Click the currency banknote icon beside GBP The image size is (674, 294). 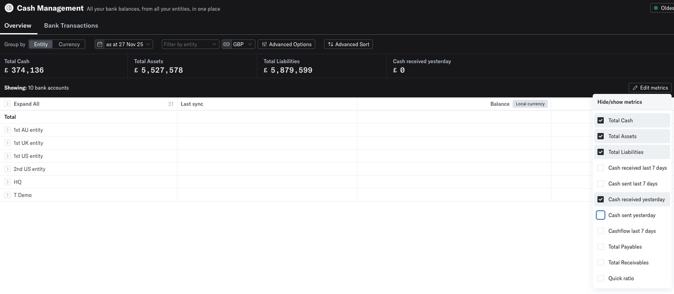point(227,44)
